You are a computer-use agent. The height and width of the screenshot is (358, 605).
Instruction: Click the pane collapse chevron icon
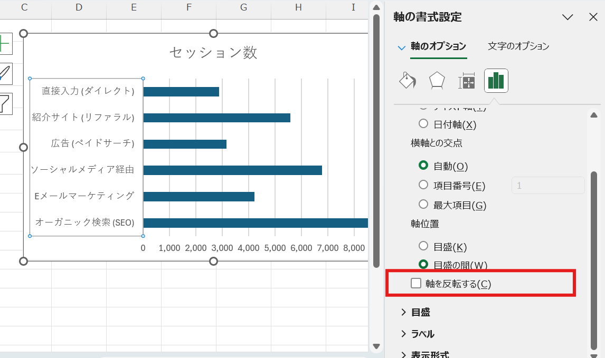click(568, 17)
